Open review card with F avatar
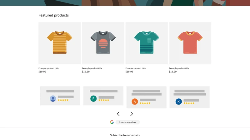This screenshot has width=250, height=140. click(x=103, y=96)
